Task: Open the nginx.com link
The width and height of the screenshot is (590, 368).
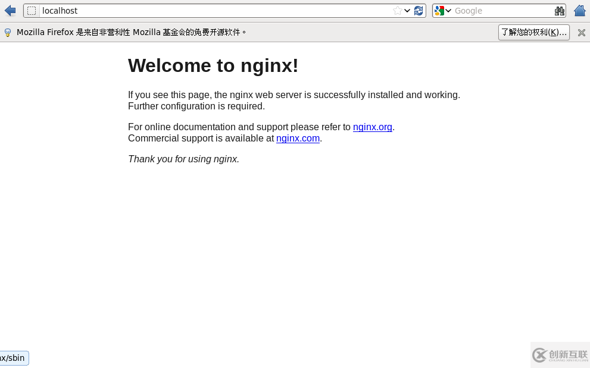Action: [298, 139]
